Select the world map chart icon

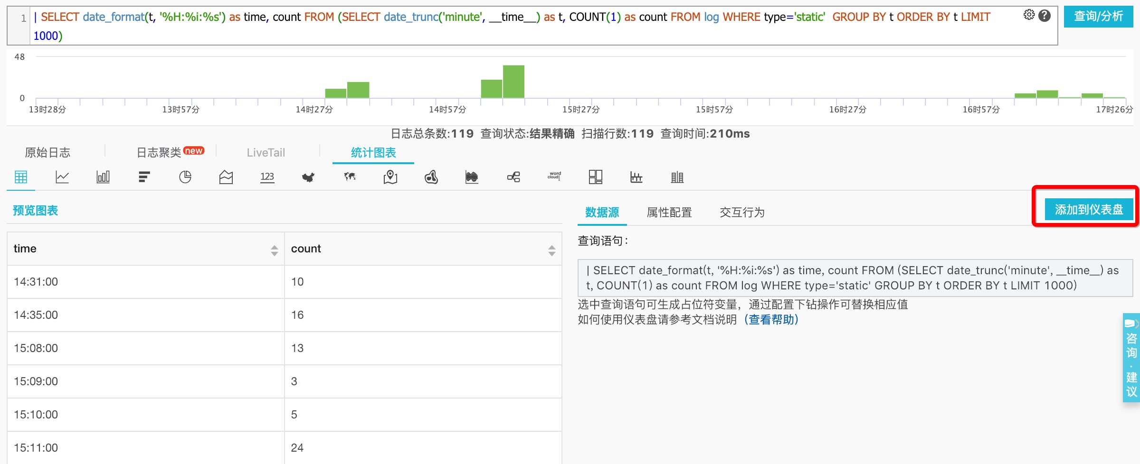coord(350,177)
